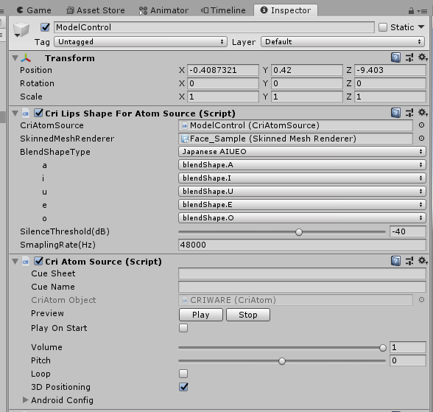Disable the ModelControl object active checkbox
Viewport: 433px width, 412px height.
coord(46,27)
